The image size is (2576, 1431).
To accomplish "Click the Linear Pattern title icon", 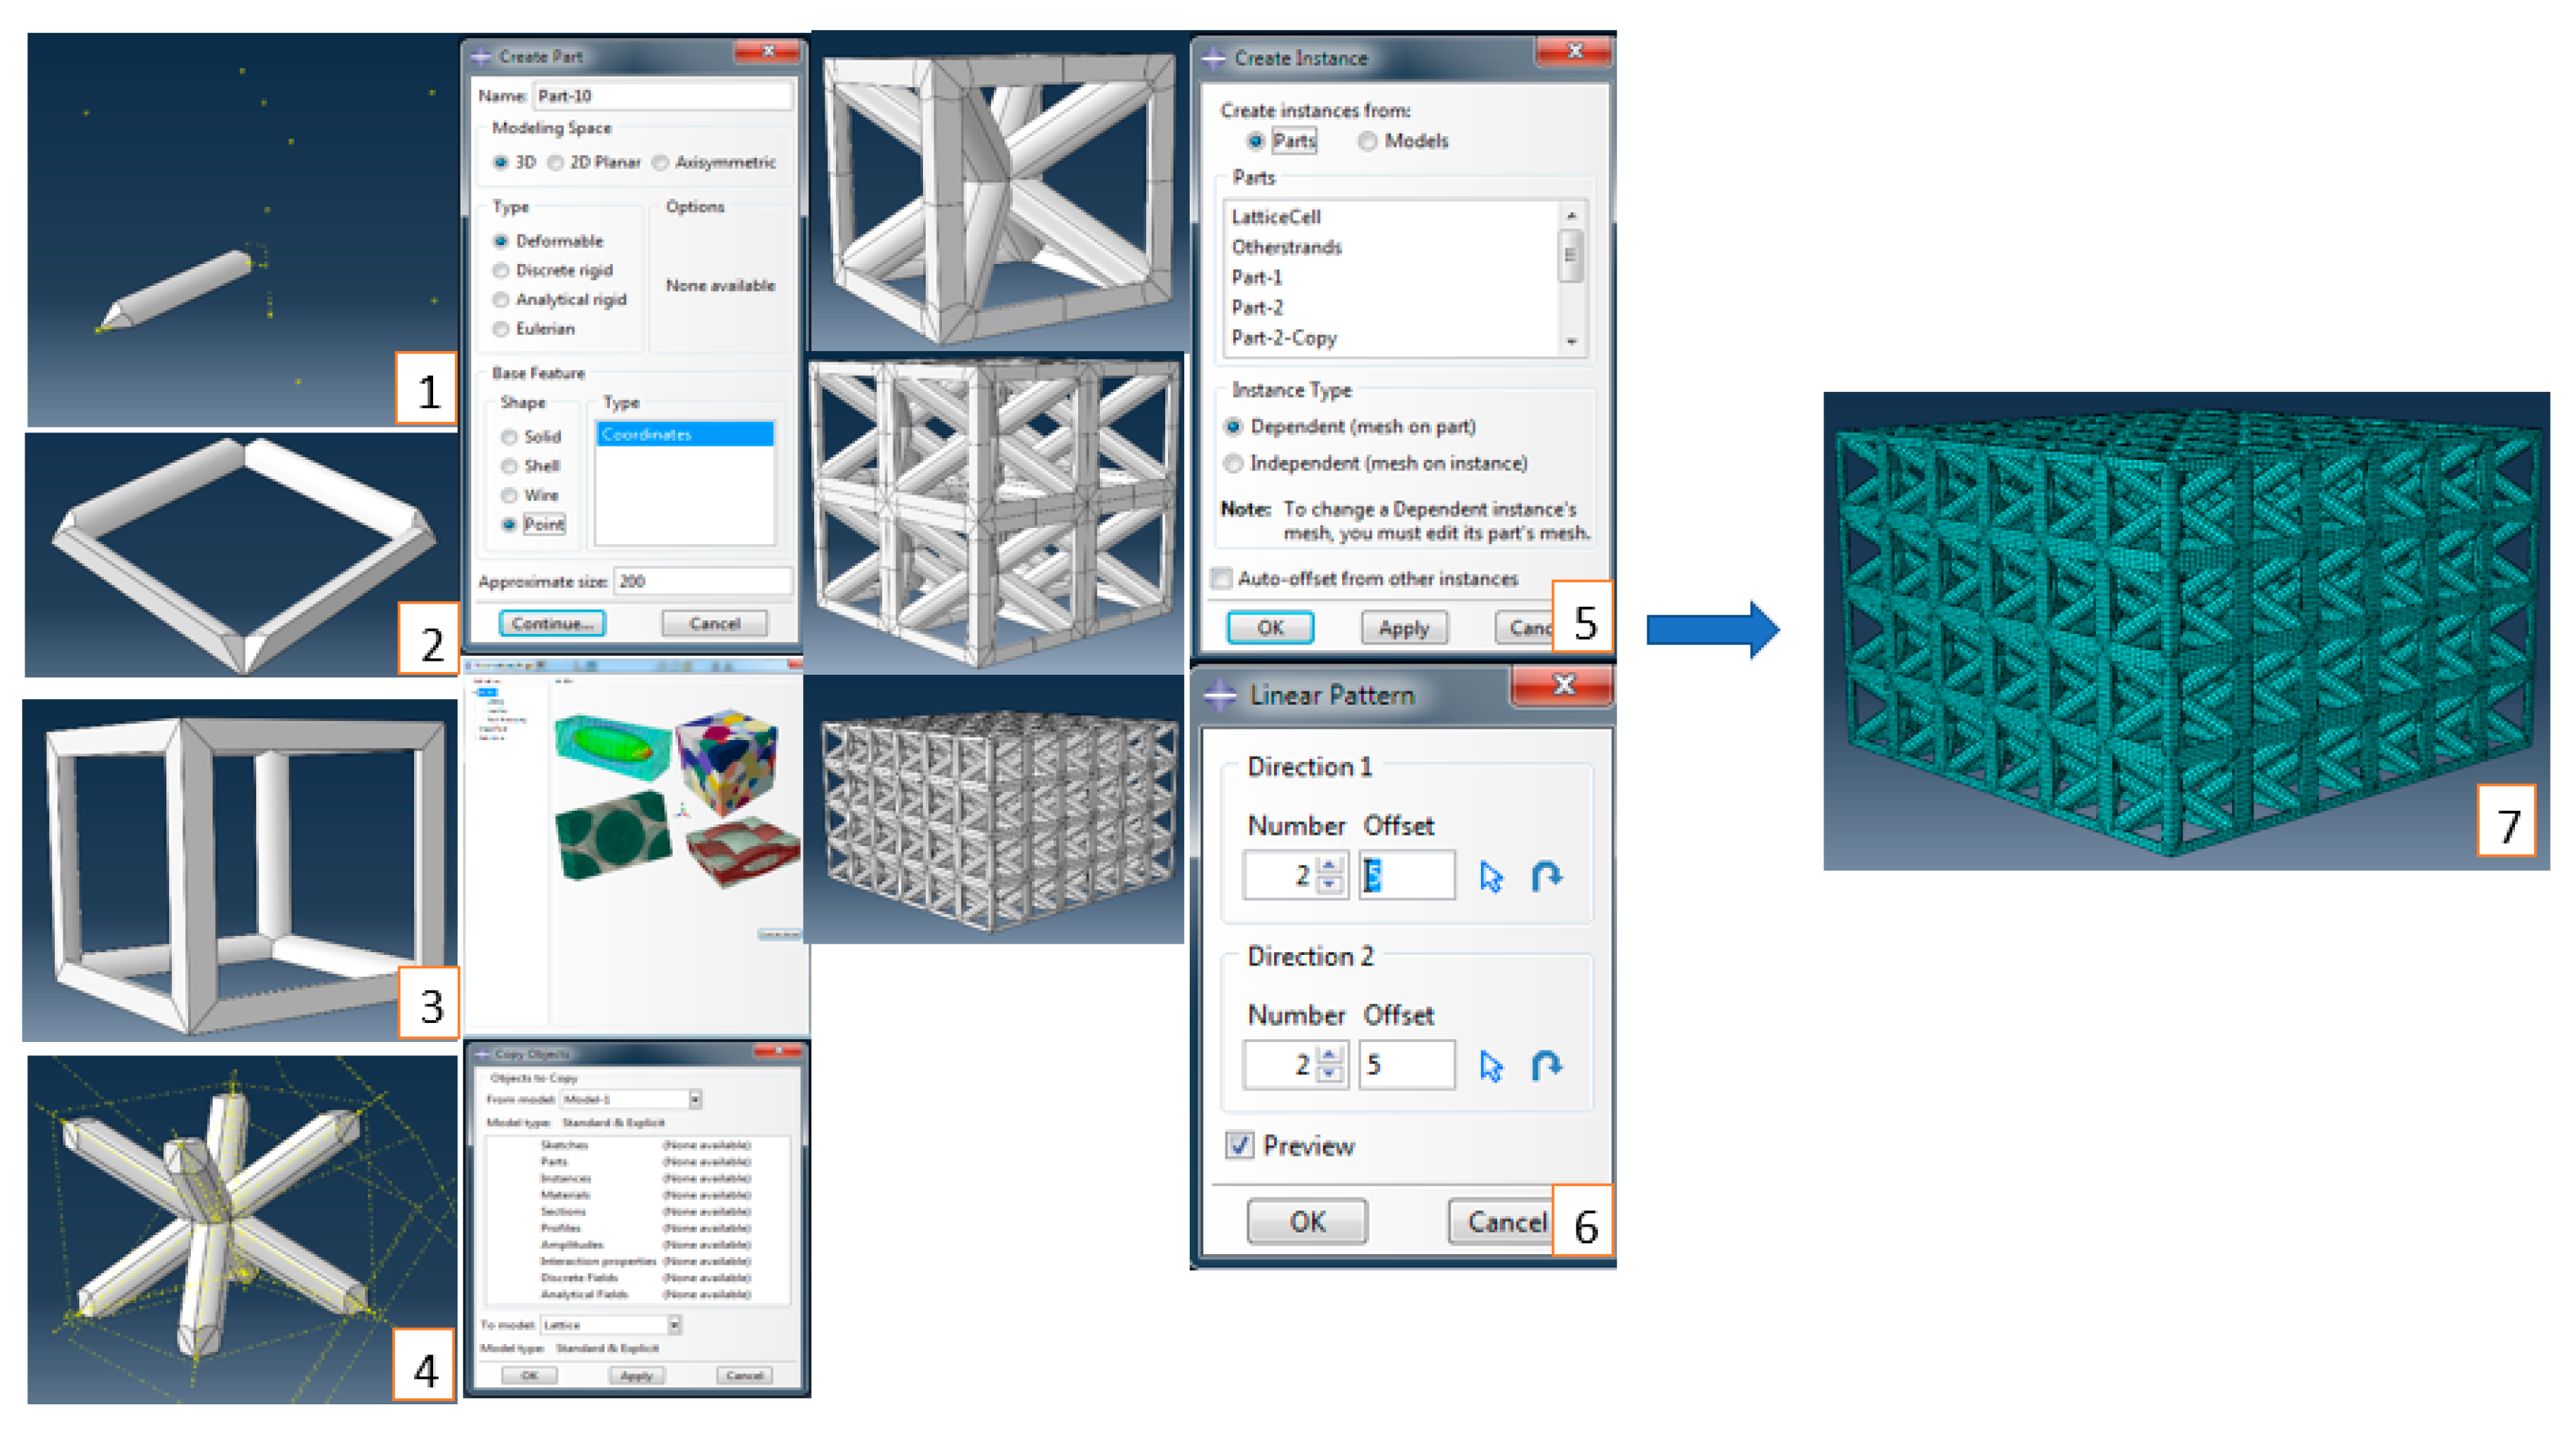I will coord(1220,694).
